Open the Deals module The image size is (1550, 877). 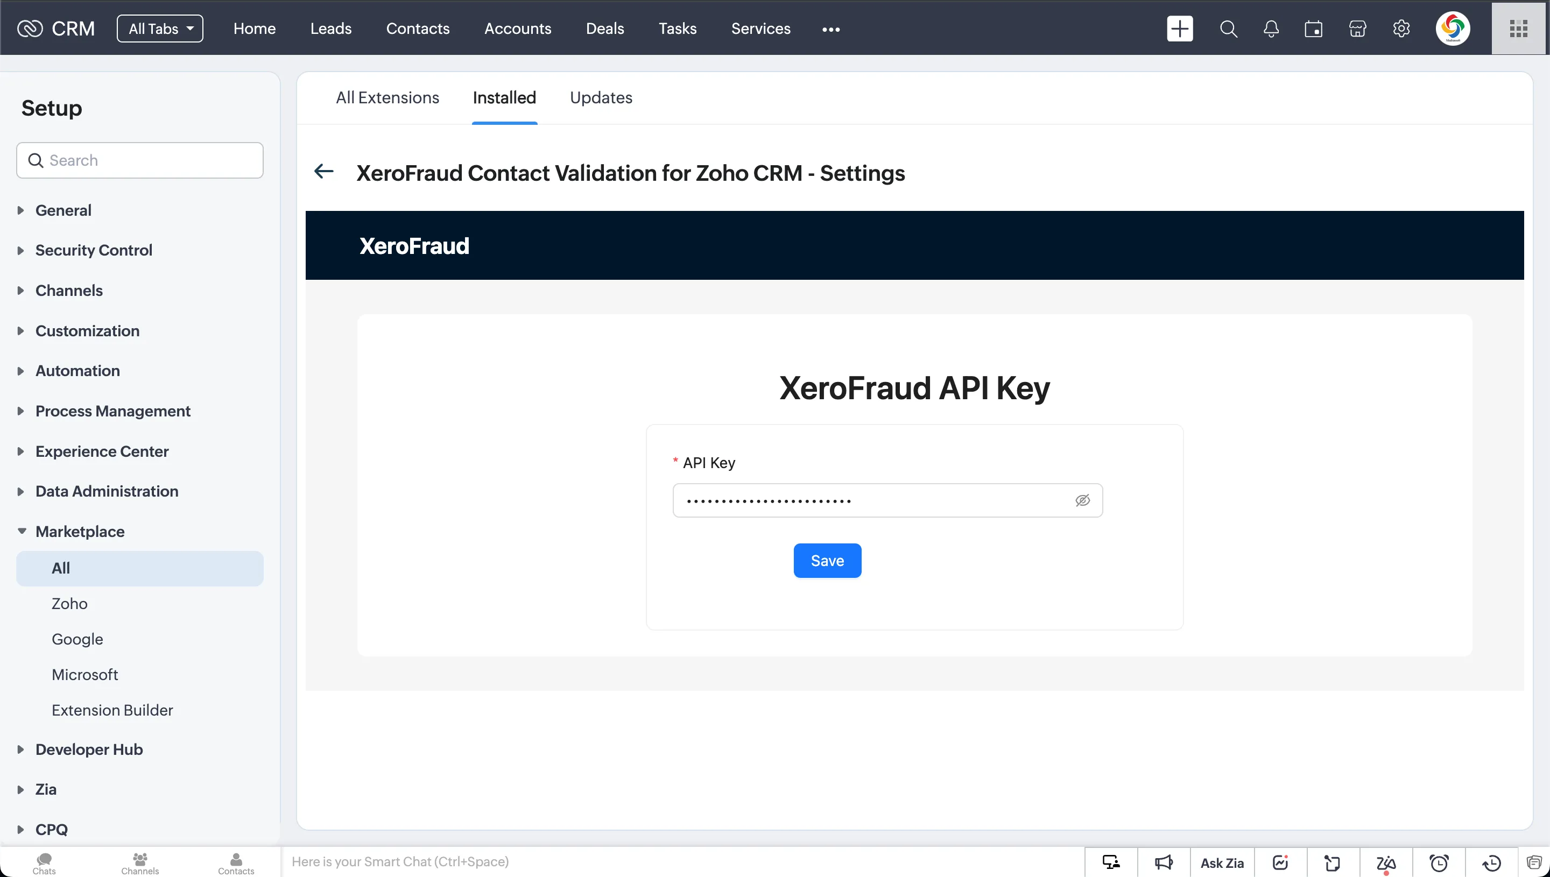click(605, 29)
